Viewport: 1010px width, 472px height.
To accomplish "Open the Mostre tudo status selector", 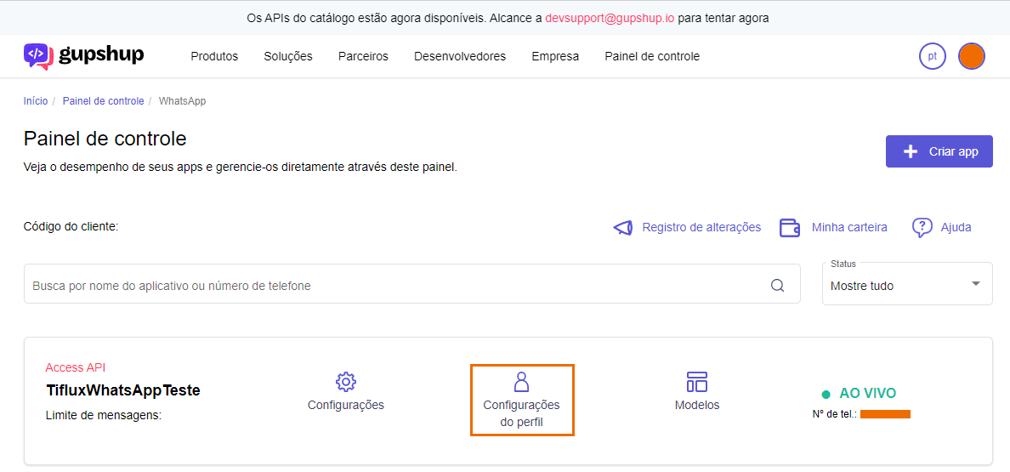I will click(x=907, y=283).
